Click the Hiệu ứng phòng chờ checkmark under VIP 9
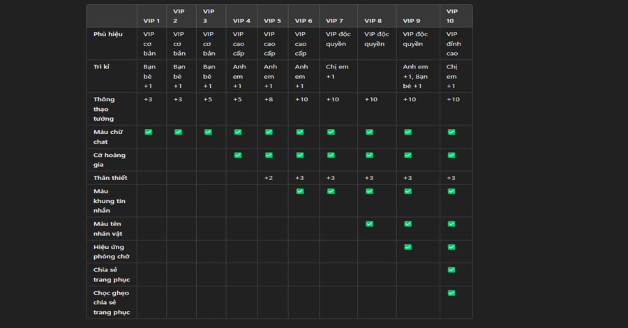 point(408,246)
